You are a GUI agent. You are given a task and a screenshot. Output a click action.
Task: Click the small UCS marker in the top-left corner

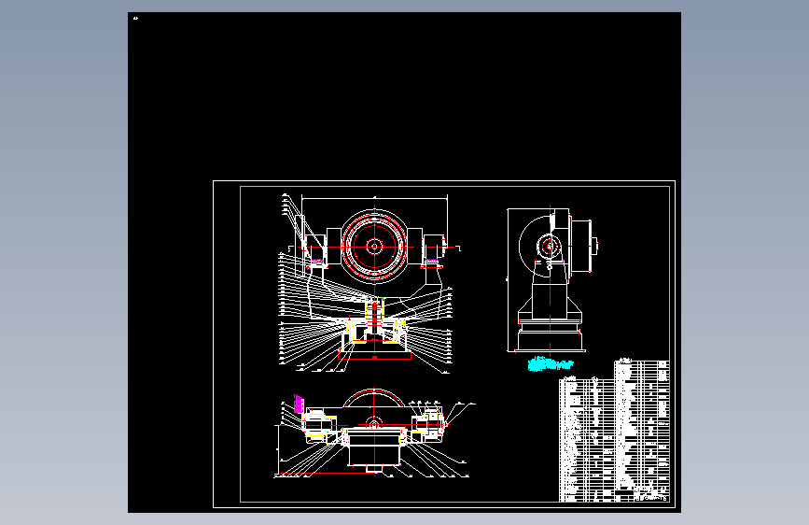135,19
